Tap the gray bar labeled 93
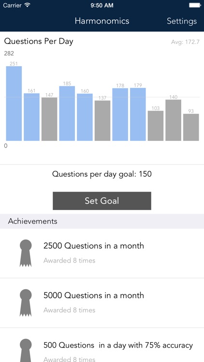204x362 pixels. coord(191,127)
